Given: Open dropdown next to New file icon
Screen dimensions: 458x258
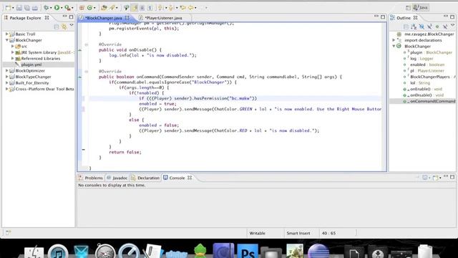Looking at the screenshot, I should (x=13, y=8).
